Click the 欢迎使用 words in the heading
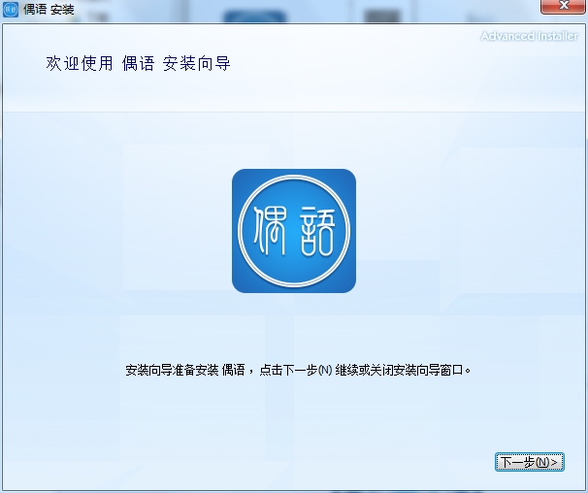 click(80, 63)
